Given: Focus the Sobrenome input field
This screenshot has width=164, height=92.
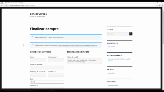Looking at the screenshot, I should [56, 60].
